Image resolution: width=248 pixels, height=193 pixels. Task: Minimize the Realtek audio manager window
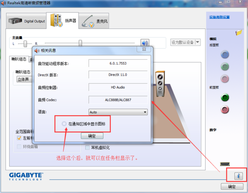click(x=220, y=2)
